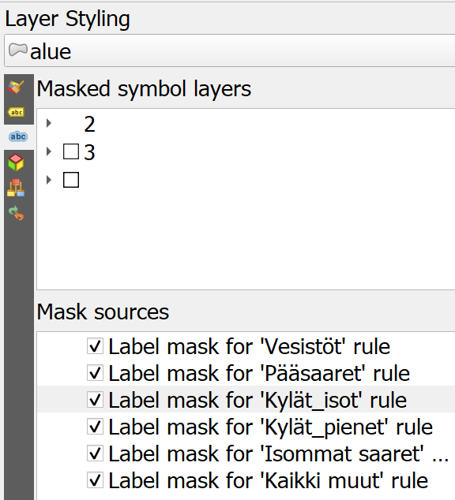
Task: Select the 'Pääsaaret' label mask row
Action: coord(246,373)
